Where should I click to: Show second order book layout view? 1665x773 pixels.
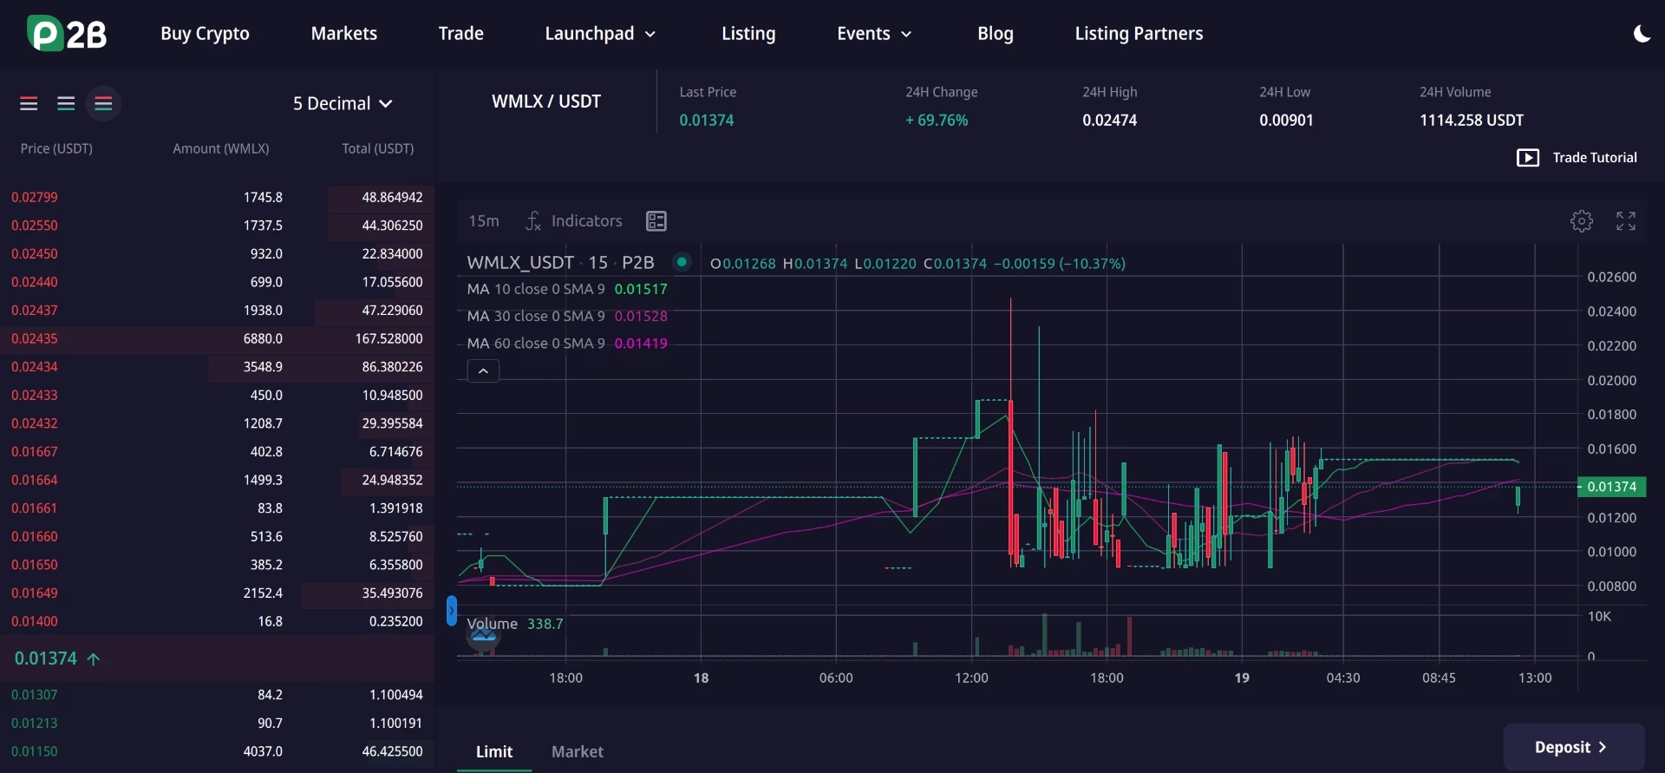pyautogui.click(x=66, y=103)
